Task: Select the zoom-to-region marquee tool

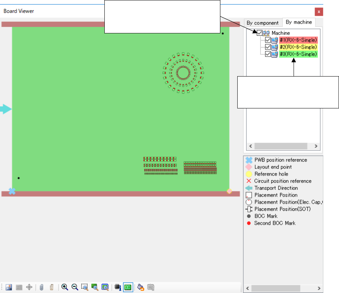Action: point(84,287)
